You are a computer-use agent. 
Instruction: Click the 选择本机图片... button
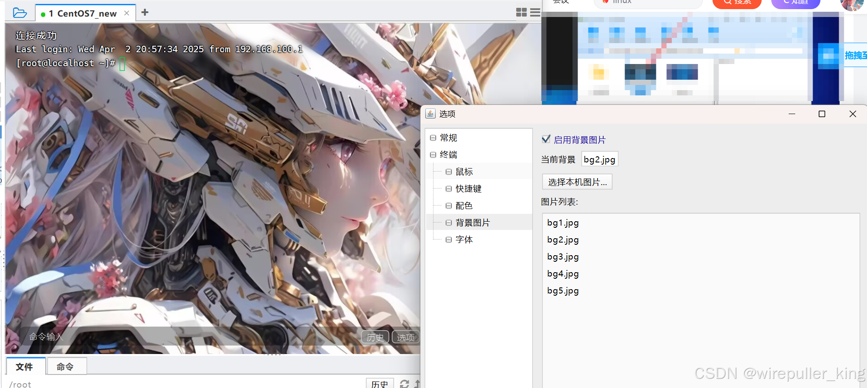pos(577,182)
